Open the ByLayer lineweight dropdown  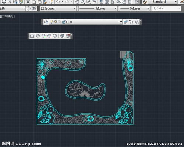click(x=134, y=8)
